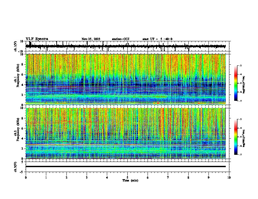Screen dimensions: 258x199
Task: Click the "ch.3(V)" axis label
Action: tap(16, 167)
